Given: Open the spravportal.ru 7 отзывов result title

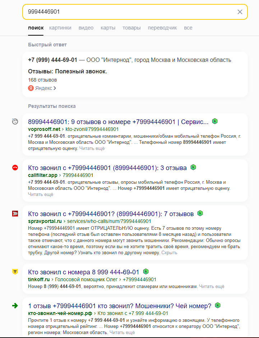Looking at the screenshot, I should (x=111, y=214).
